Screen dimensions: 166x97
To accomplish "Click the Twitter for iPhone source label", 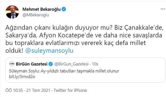I will pyautogui.click(x=70, y=90).
